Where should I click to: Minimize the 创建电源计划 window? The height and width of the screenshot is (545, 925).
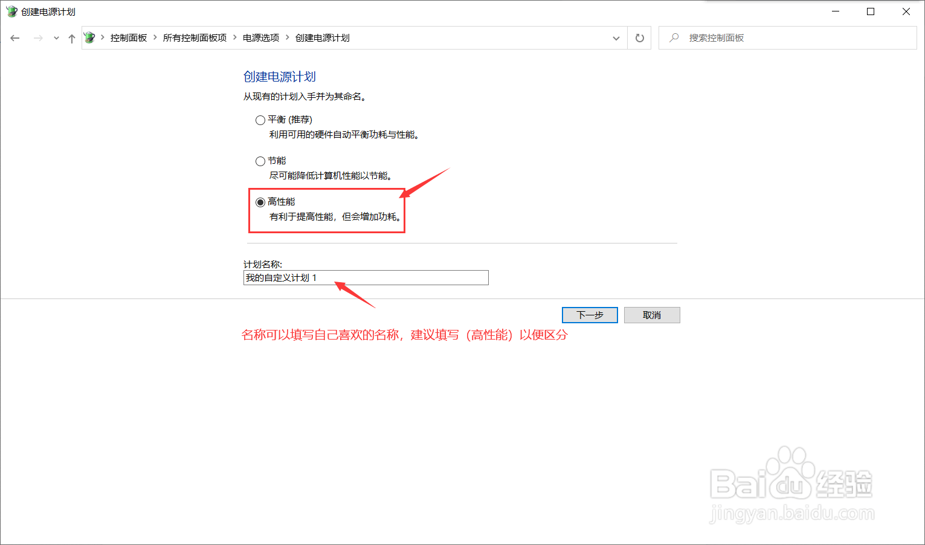coord(836,11)
